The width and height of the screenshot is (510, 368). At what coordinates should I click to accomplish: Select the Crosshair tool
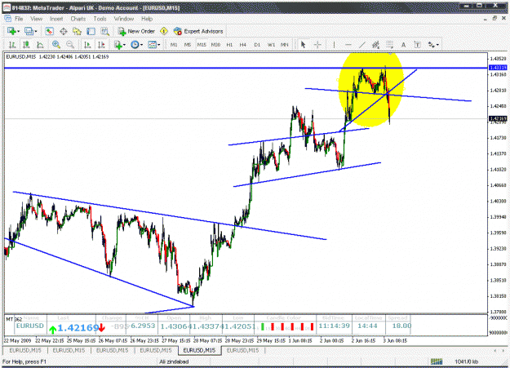click(317, 45)
